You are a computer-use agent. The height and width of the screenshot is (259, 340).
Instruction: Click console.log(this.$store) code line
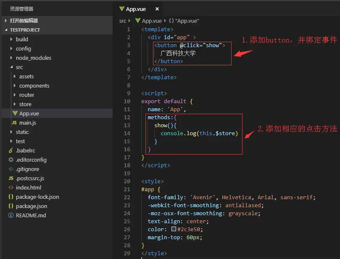(x=199, y=133)
